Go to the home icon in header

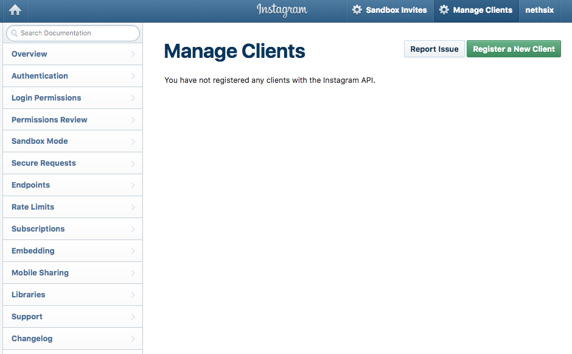click(x=15, y=10)
